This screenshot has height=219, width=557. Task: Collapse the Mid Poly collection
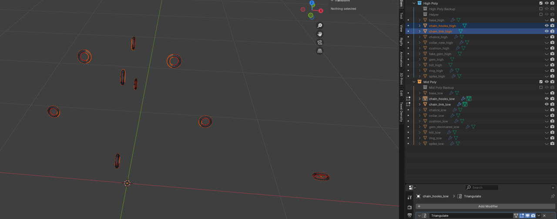tap(414, 82)
